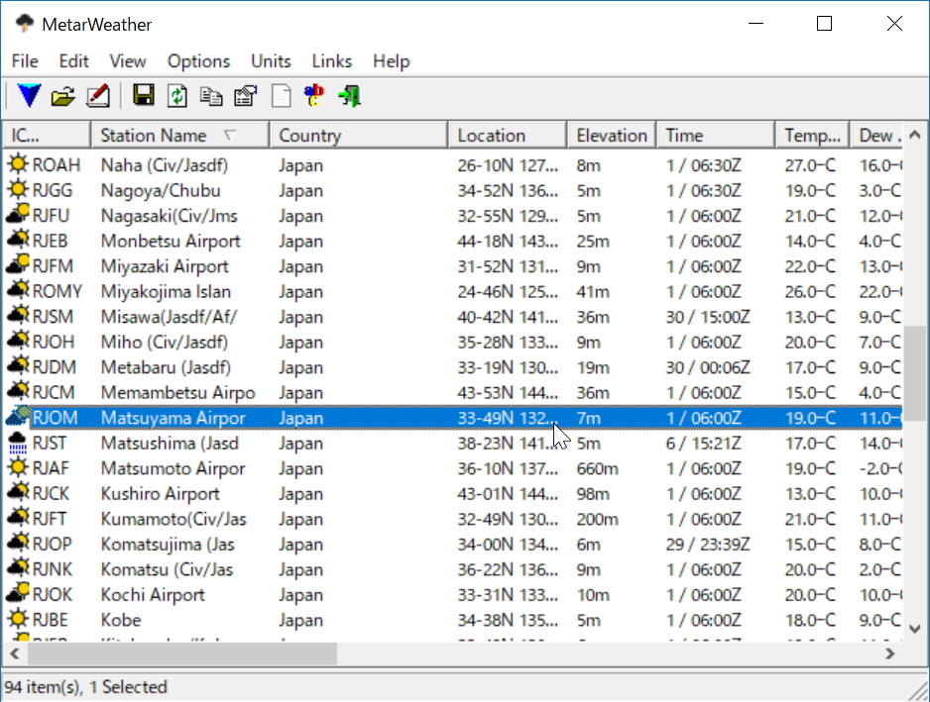Click the green arrows refresh icon
The width and height of the screenshot is (930, 702).
(177, 96)
